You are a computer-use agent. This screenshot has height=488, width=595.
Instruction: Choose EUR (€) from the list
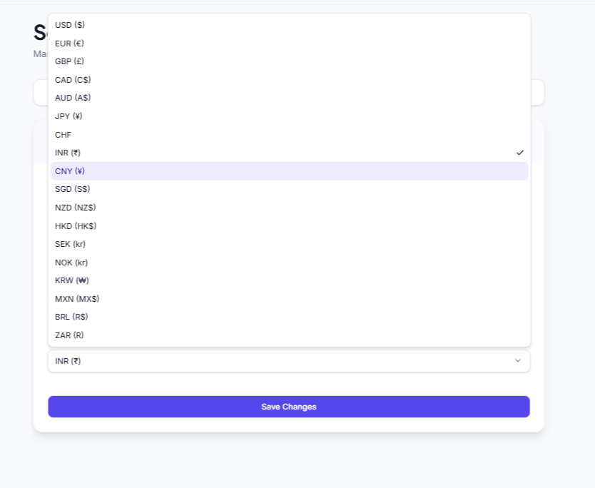(70, 44)
